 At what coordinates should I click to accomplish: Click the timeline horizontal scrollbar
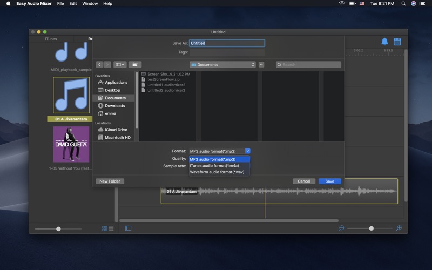point(229,220)
